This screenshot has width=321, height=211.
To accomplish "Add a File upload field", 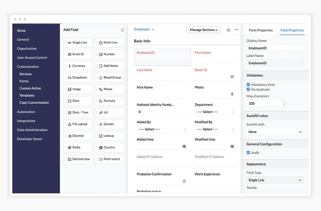I will 78,124.
